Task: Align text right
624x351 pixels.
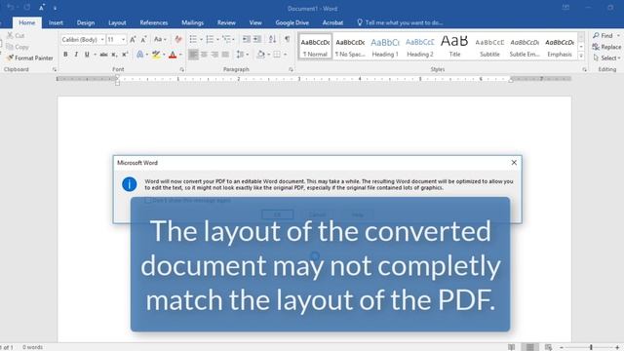Action: 214,55
